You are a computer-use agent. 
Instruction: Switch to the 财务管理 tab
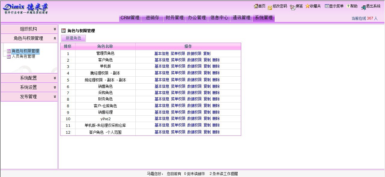174,17
